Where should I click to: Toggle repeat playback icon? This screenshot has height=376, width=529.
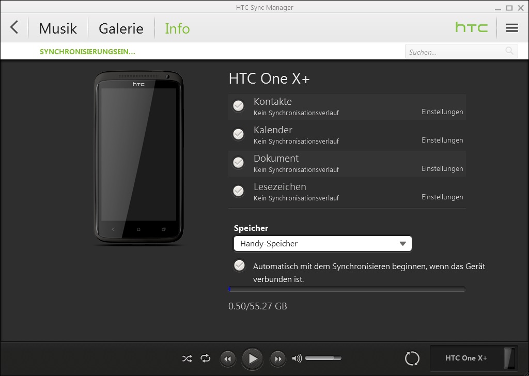coord(206,358)
